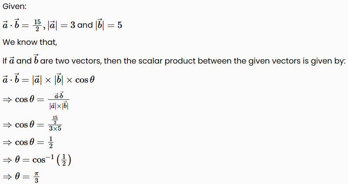The height and width of the screenshot is (184, 348).
Task: Click the fraction with vector magnitudes in denominator
Action: tap(59, 100)
